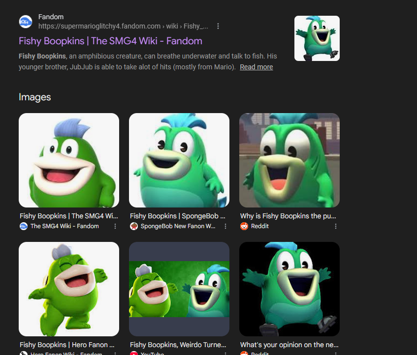Open options menu for SMG4 Wiki image

tap(115, 226)
